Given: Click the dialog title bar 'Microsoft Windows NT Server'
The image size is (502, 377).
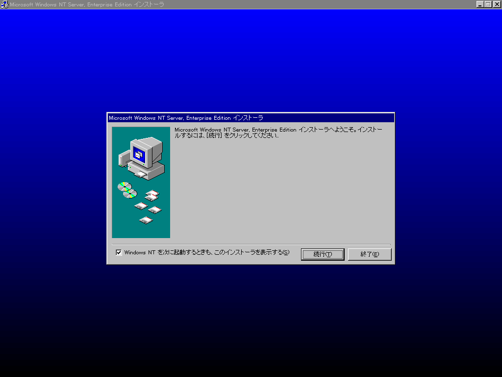Looking at the screenshot, I should [251, 118].
